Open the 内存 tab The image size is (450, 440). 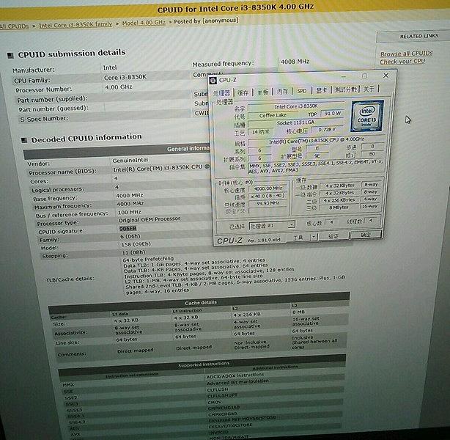[x=282, y=92]
